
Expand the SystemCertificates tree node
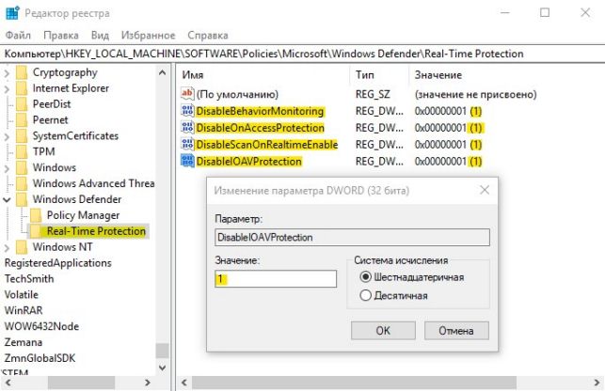pyautogui.click(x=7, y=136)
